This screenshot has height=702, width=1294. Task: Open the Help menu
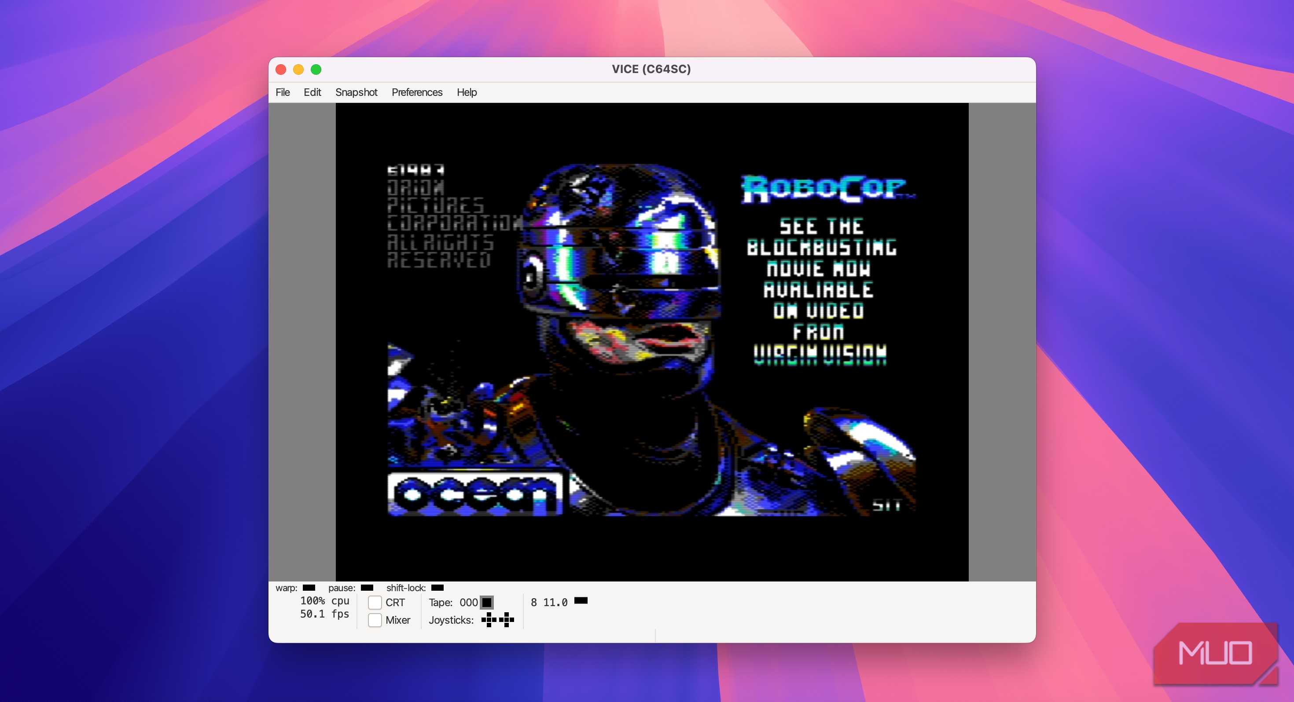pos(467,92)
